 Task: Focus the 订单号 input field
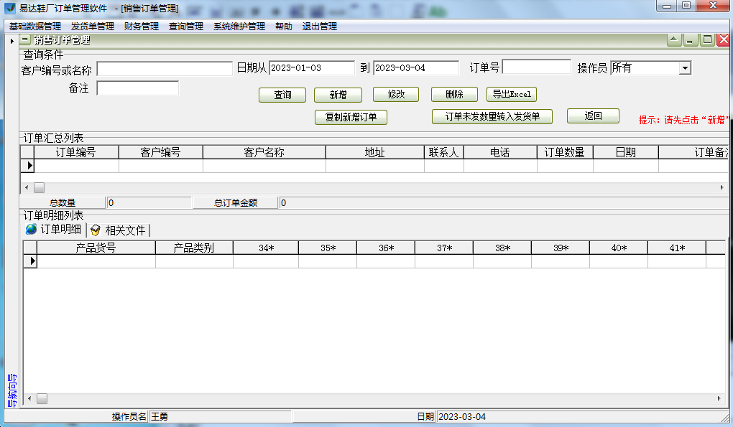[537, 67]
